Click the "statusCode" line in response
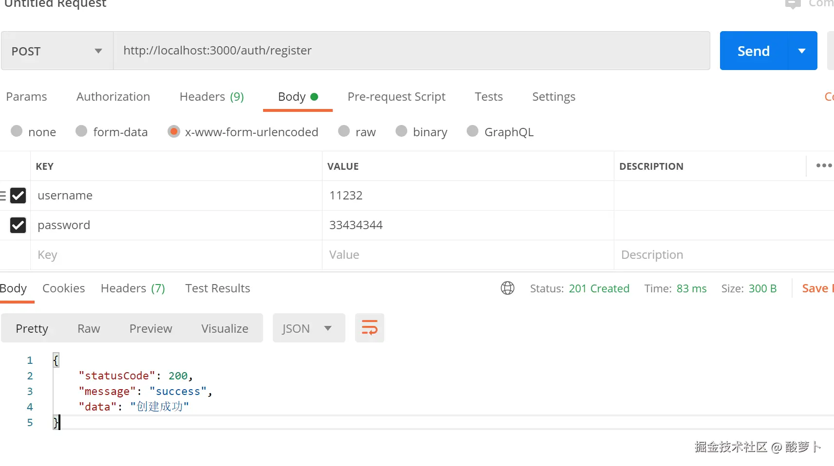The height and width of the screenshot is (466, 834). click(136, 376)
